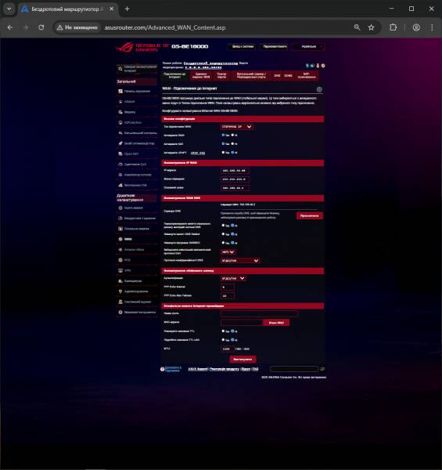The width and height of the screenshot is (442, 470).
Task: Open DNS privacy protocol dropdown
Action: (x=240, y=261)
